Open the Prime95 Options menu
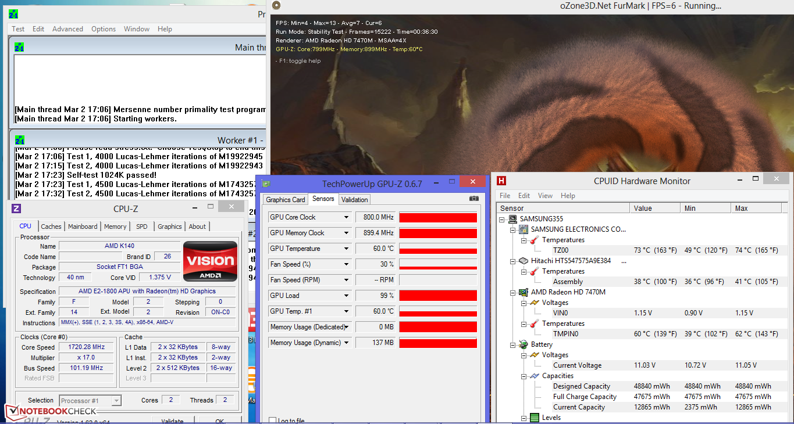 (x=104, y=29)
